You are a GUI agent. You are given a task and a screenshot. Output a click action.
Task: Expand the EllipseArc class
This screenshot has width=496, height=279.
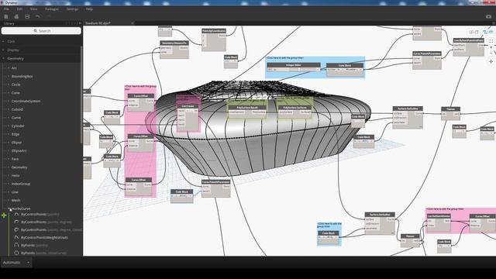(x=9, y=150)
